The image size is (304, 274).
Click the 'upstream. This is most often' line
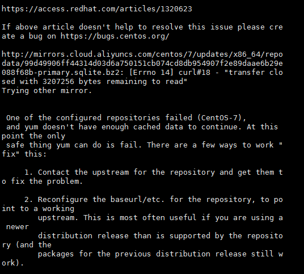[161, 218]
